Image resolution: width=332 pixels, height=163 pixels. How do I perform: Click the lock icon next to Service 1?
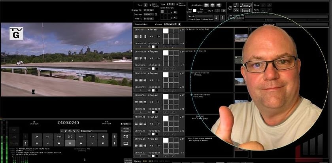179,25
